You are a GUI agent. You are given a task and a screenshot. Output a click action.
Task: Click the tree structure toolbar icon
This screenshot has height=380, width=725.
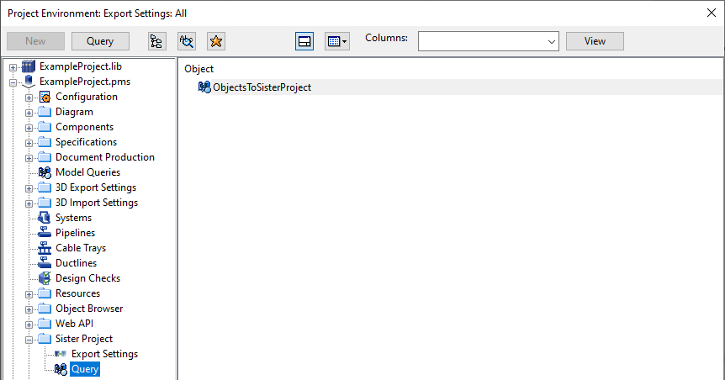coord(156,41)
